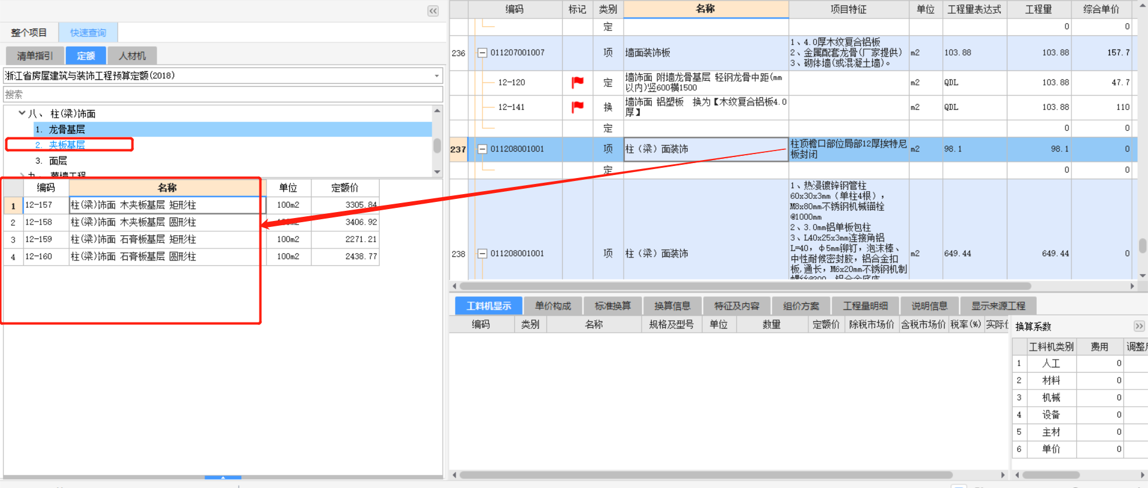Click the 主材 row in 换算系数 table

[1051, 432]
